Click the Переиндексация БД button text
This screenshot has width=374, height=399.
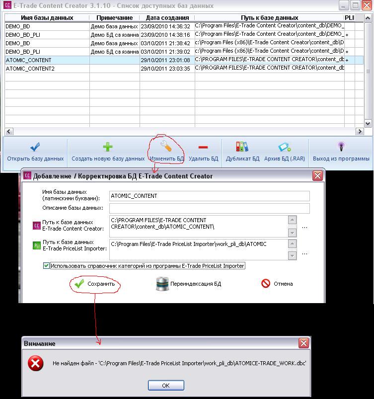coord(196,284)
